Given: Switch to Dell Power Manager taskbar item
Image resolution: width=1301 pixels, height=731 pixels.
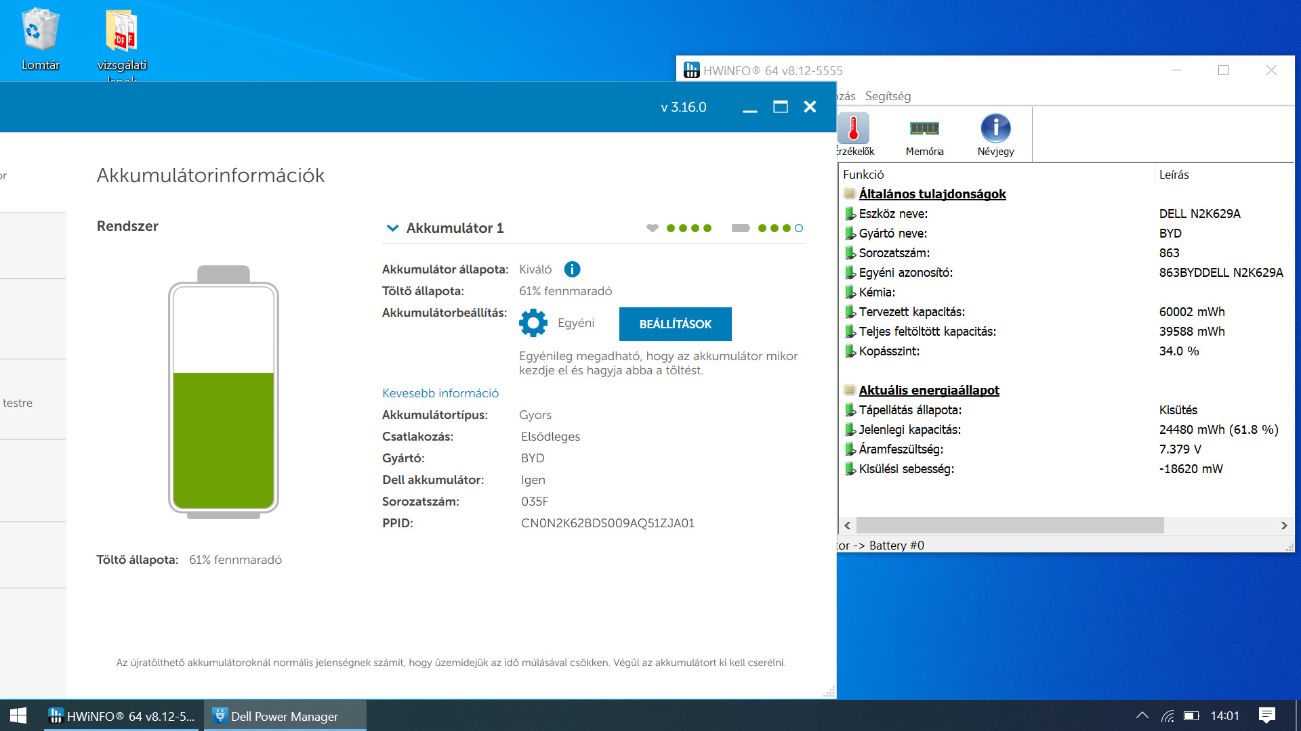Looking at the screenshot, I should (285, 716).
